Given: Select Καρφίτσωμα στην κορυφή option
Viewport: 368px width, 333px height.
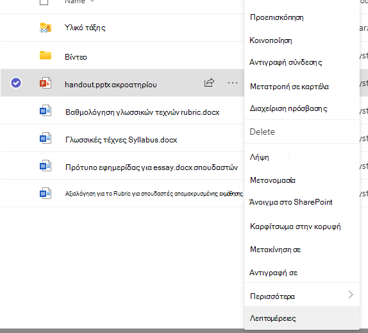Looking at the screenshot, I should point(296,226).
